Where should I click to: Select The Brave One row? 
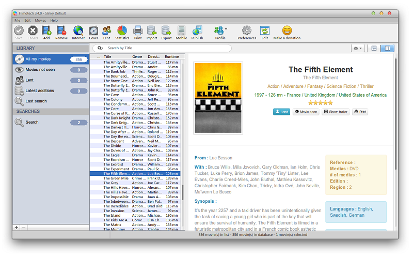tap(135, 81)
